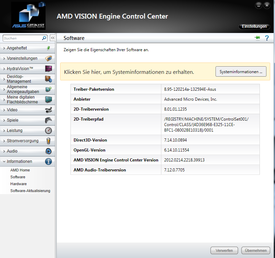Click the blue Informationen info icon
Screen dimensions: 275x258
(48, 161)
